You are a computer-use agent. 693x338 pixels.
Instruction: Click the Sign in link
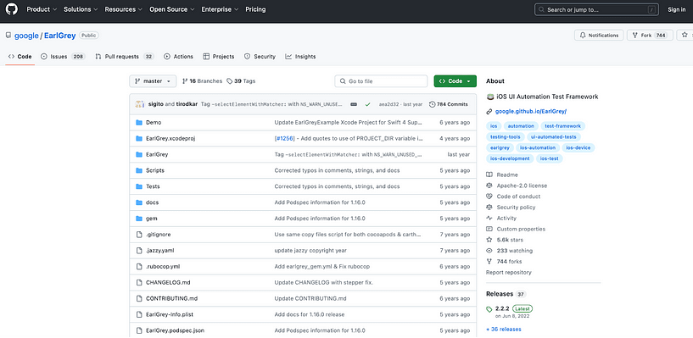677,9
